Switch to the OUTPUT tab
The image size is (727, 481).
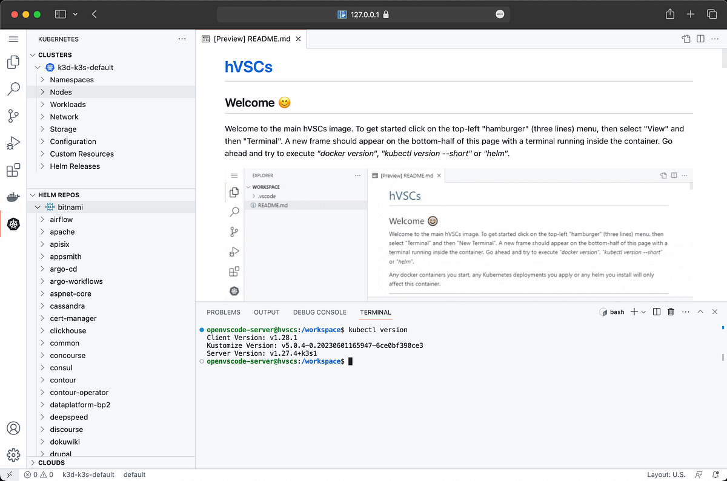coord(267,312)
